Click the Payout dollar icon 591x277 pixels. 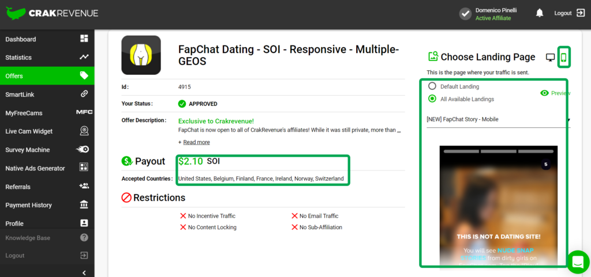point(126,161)
